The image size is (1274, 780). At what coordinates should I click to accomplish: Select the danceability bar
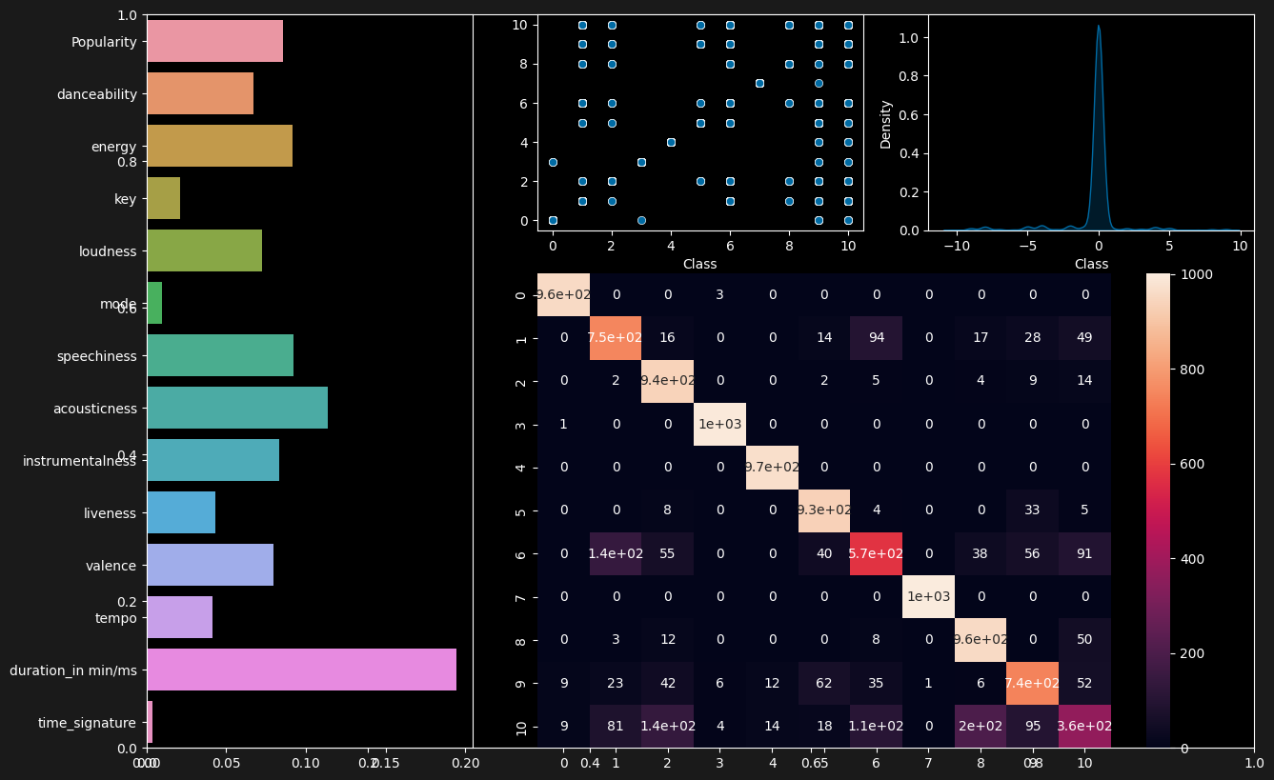click(200, 93)
